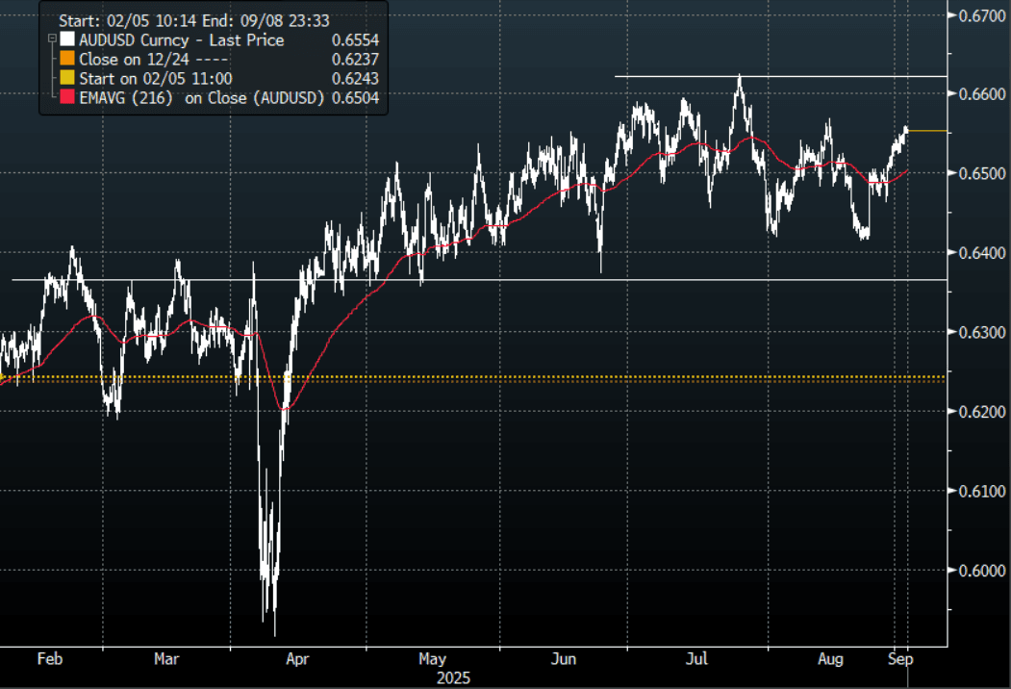Click the 0.6500 y-axis price label
Viewport: 1011px width, 689px height.
(978, 173)
